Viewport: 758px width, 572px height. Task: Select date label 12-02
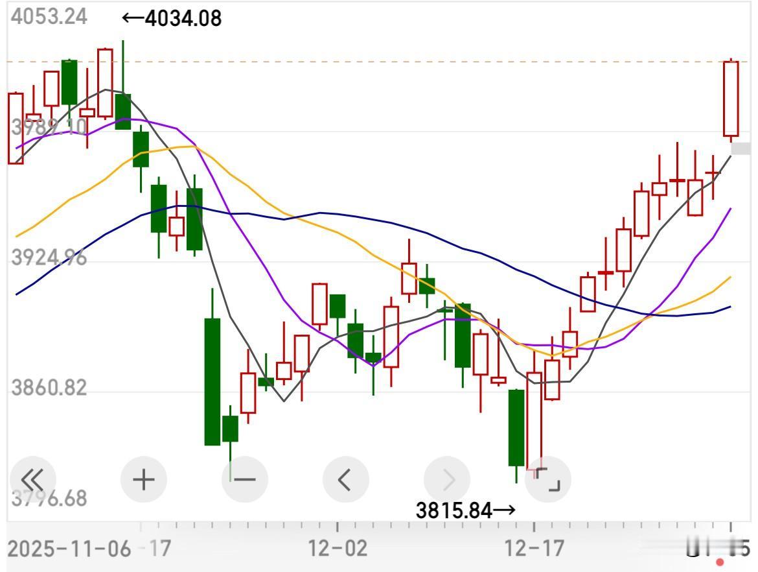tap(338, 549)
